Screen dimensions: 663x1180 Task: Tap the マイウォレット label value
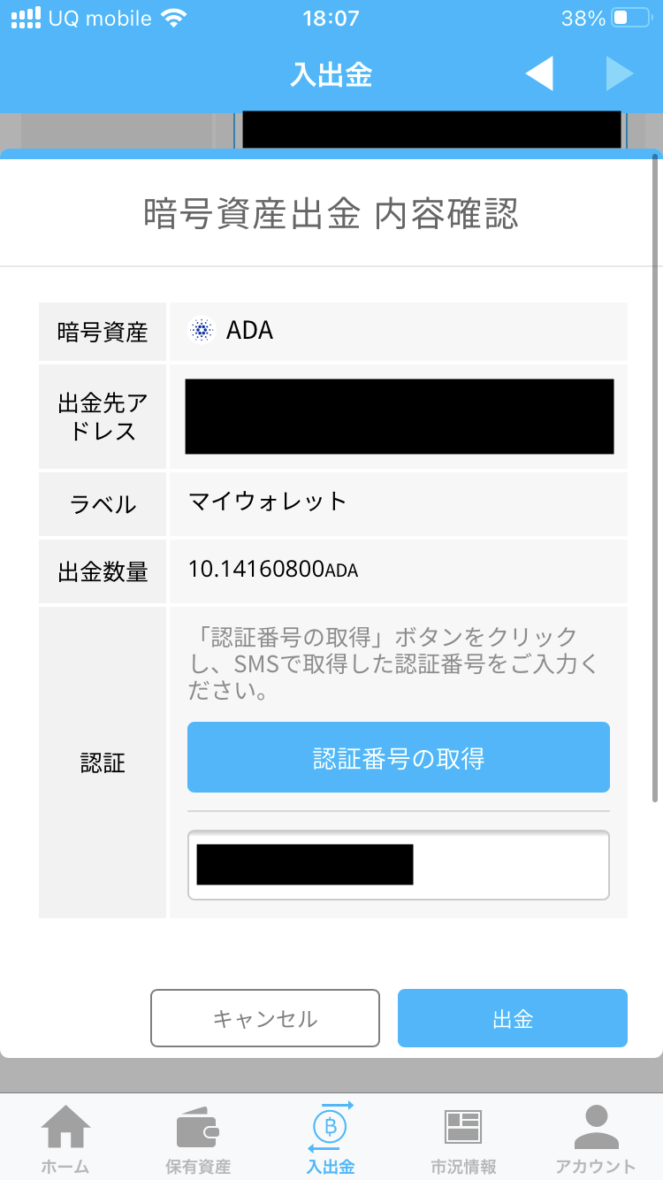[x=268, y=502]
